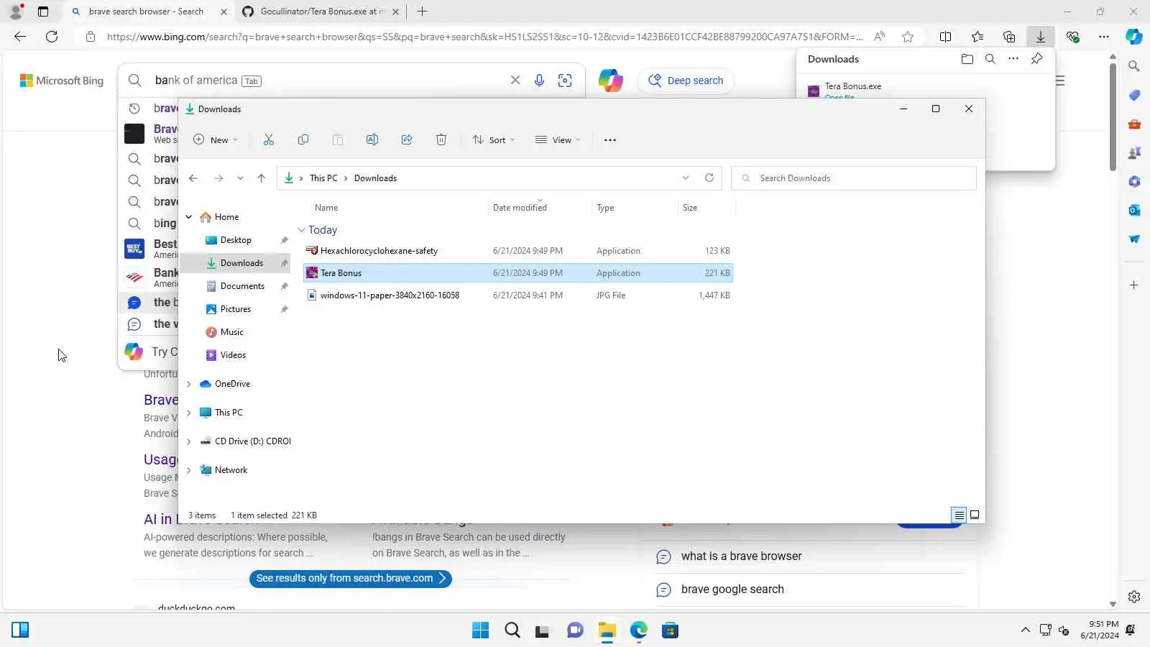Open more options in Edge downloads panel
The width and height of the screenshot is (1150, 647).
[1013, 59]
